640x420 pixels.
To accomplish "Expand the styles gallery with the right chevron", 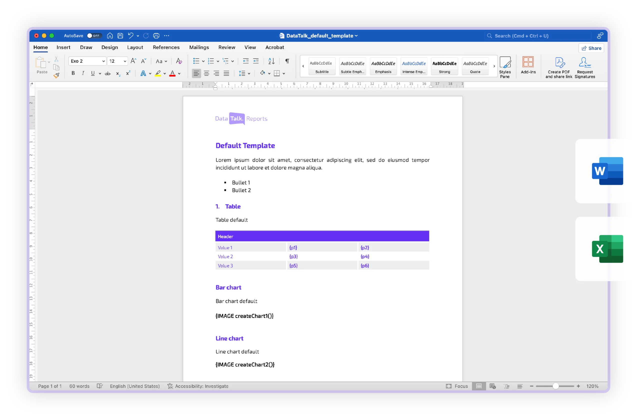I will tap(494, 66).
